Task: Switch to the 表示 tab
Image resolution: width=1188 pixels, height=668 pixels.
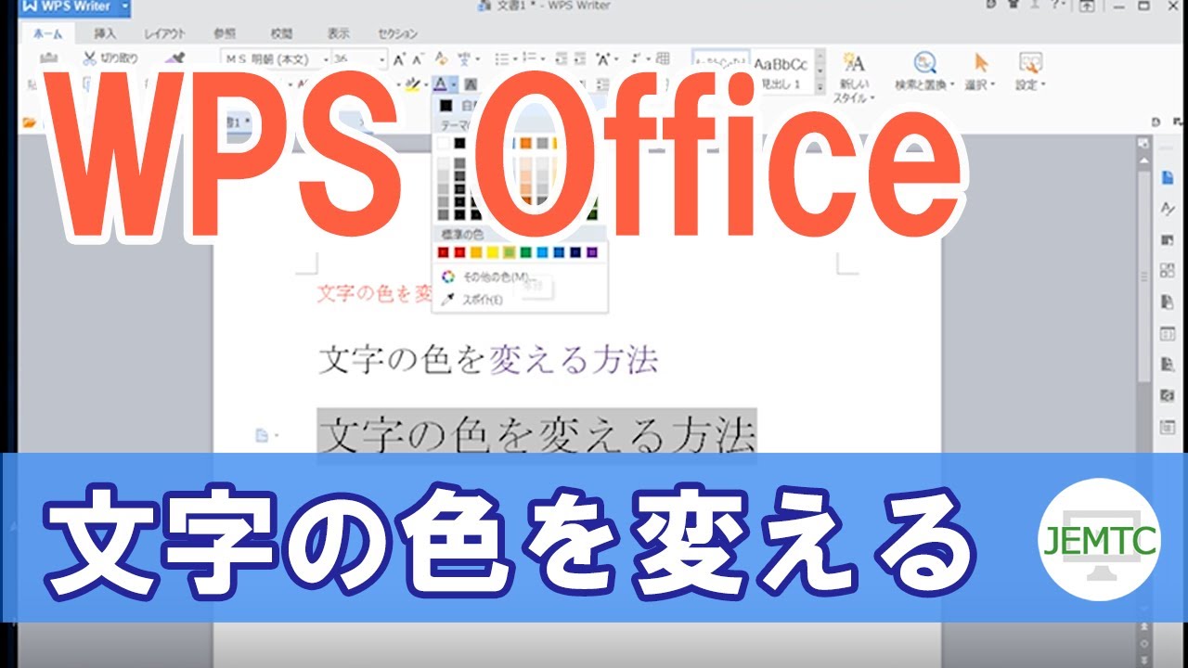Action: point(338,33)
